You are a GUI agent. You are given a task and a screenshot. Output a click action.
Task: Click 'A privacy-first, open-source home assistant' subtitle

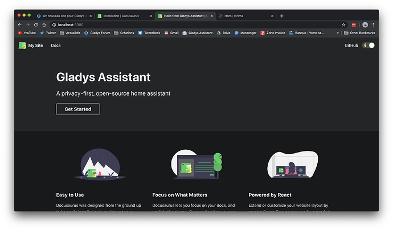(x=113, y=93)
